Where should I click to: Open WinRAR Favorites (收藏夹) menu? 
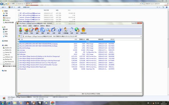[36, 26]
